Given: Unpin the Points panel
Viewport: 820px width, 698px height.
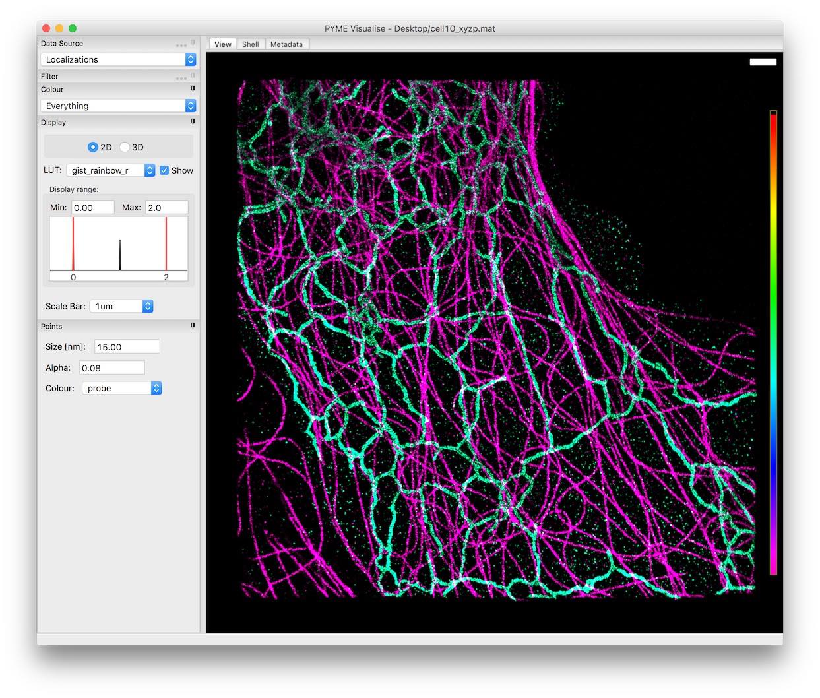Looking at the screenshot, I should click(193, 326).
